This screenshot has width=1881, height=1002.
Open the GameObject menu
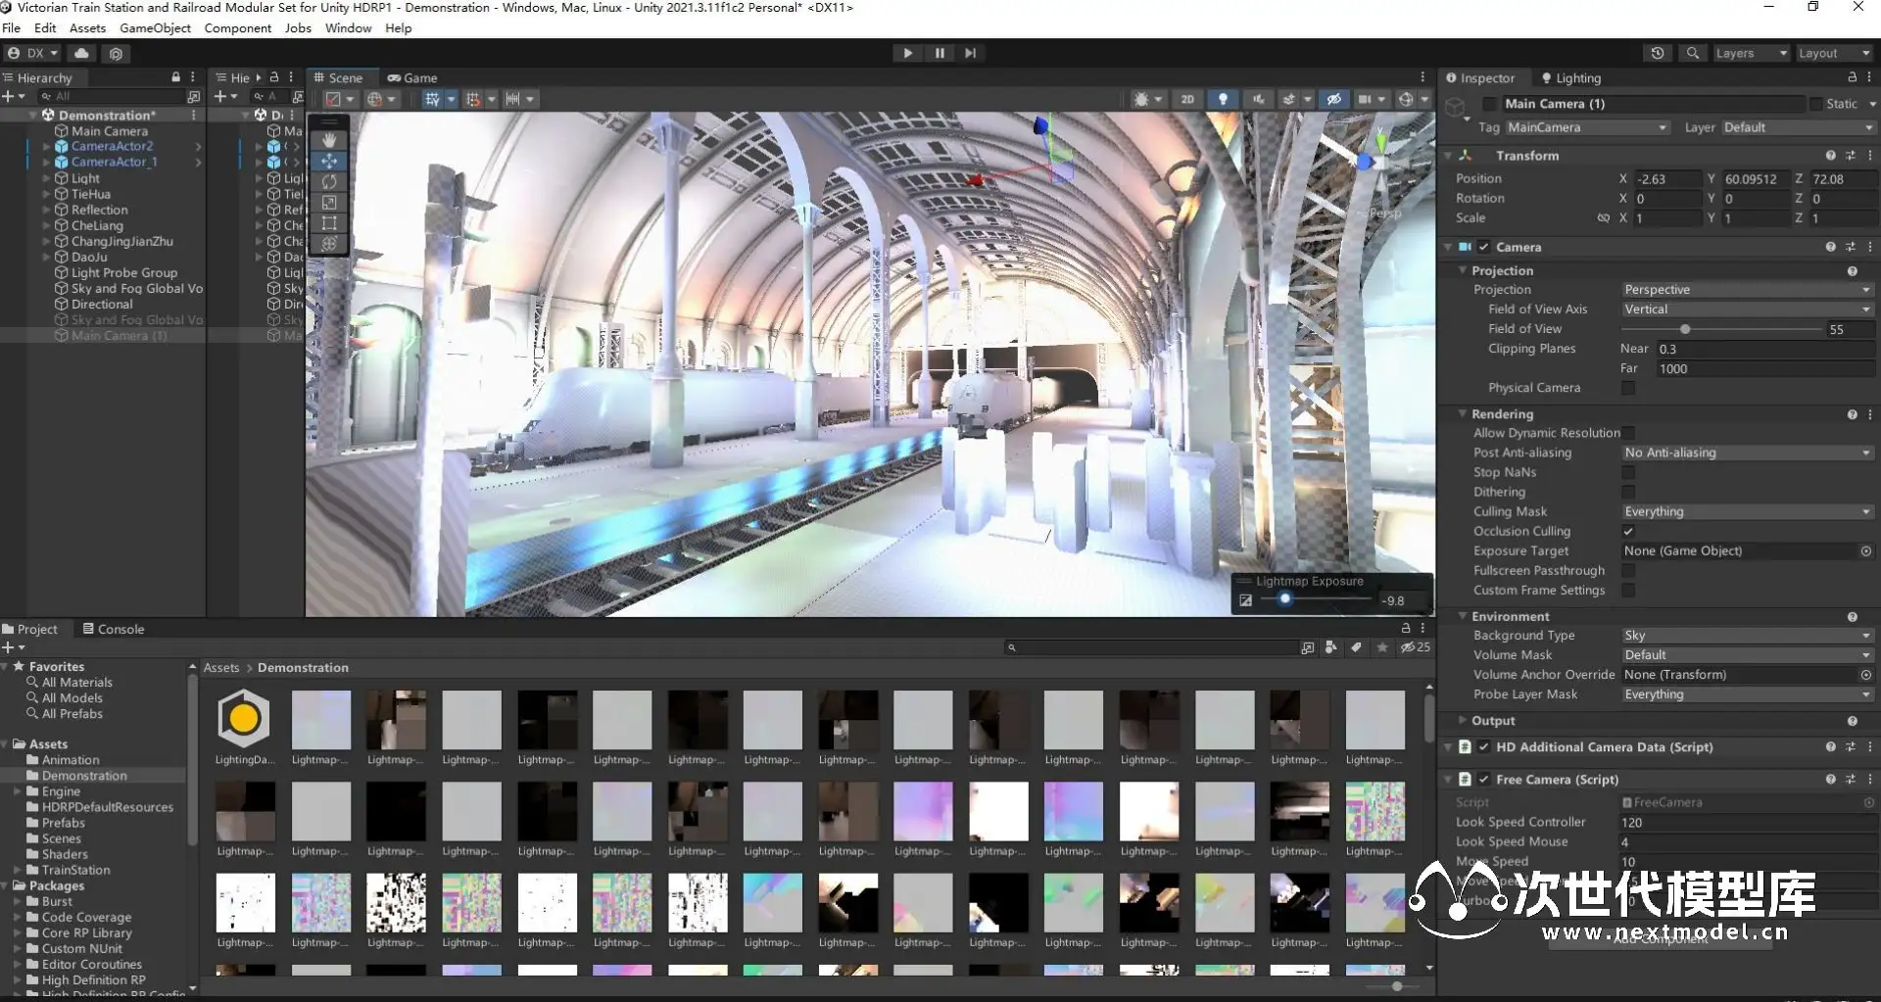[x=155, y=28]
